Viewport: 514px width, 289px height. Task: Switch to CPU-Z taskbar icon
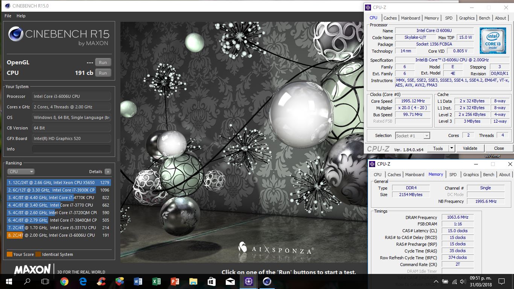tap(248, 281)
